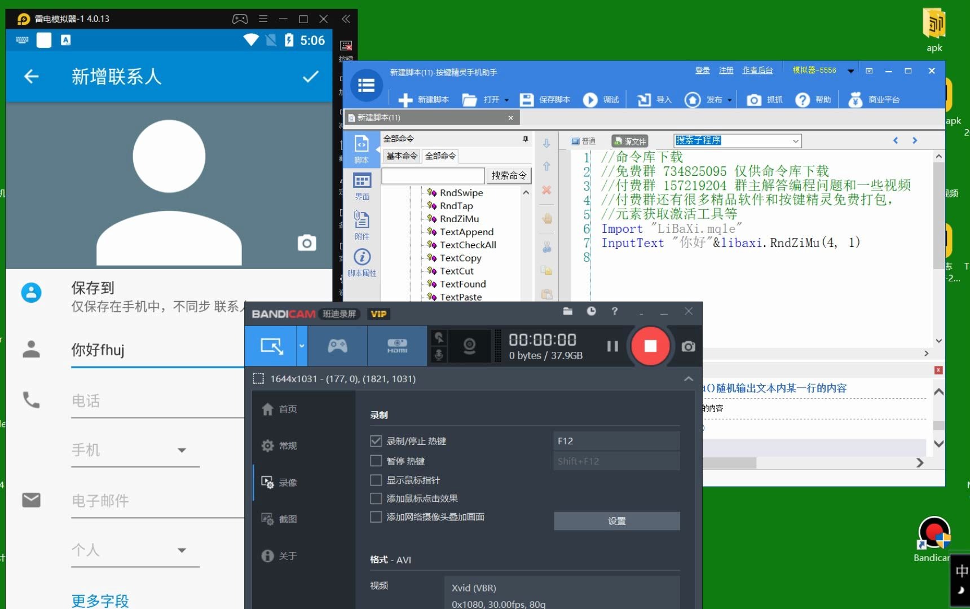The image size is (970, 609).
Task: Enable the 添加网络摄像头叠加画面 checkbox
Action: coord(376,517)
